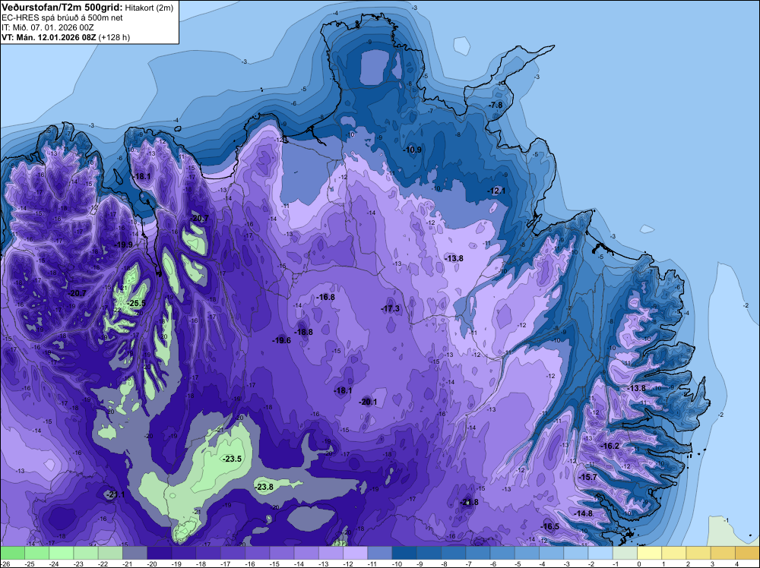Click the pale legend swatch above label -1
The height and width of the screenshot is (568, 760).
(x=625, y=553)
